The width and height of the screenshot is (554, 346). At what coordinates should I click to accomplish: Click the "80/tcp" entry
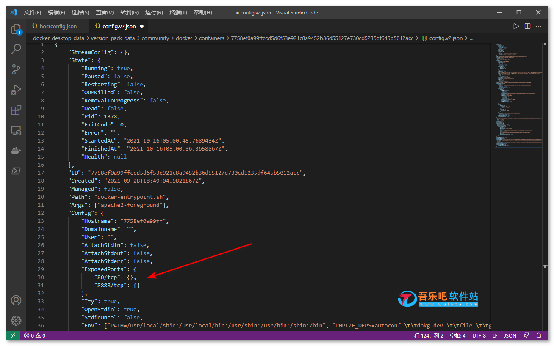pyautogui.click(x=108, y=277)
